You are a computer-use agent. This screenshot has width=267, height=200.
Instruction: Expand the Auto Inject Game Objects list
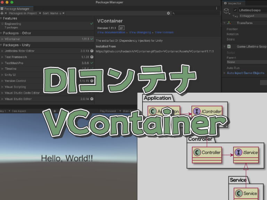[224, 73]
